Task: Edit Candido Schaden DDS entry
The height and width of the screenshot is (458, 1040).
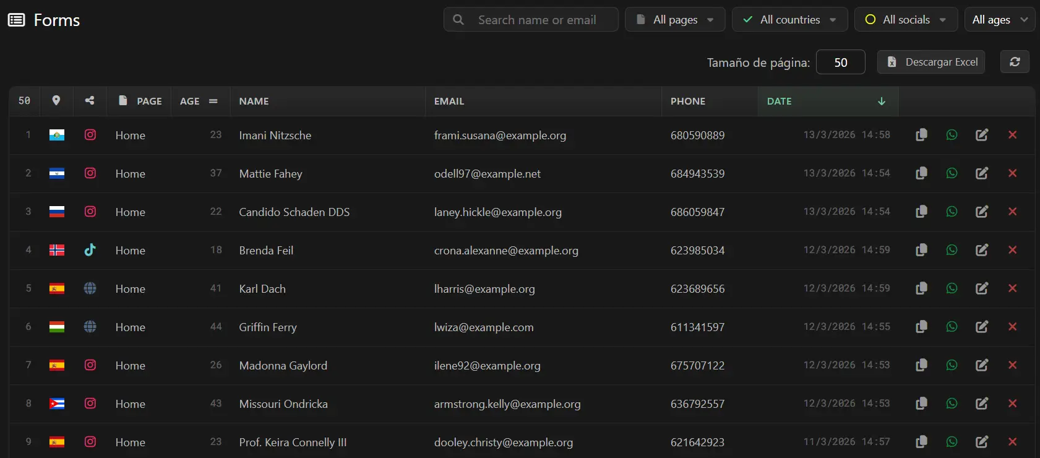Action: pyautogui.click(x=982, y=212)
